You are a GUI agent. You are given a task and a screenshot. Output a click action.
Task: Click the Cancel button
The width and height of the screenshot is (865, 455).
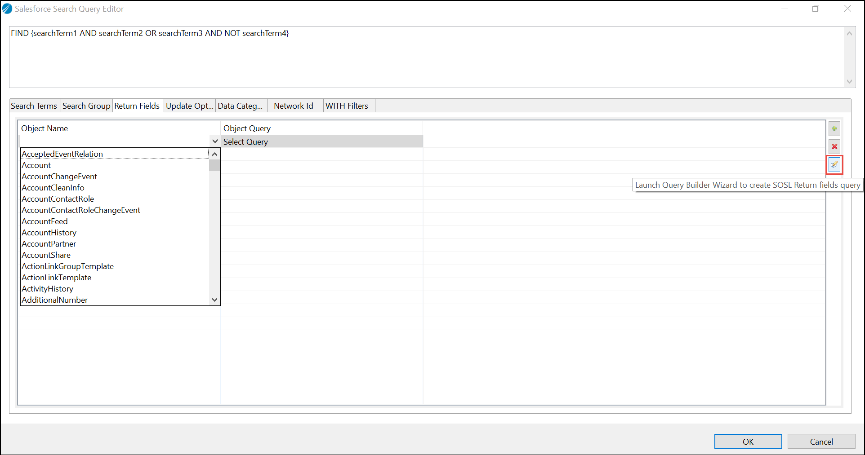pos(821,442)
